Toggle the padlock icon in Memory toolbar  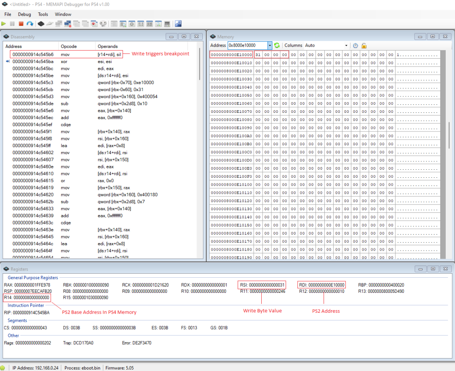(364, 45)
